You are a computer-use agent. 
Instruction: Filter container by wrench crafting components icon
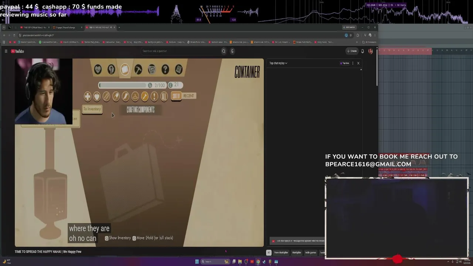pos(145,96)
